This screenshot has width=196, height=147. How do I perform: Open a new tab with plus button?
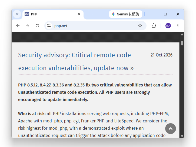[x=89, y=14]
